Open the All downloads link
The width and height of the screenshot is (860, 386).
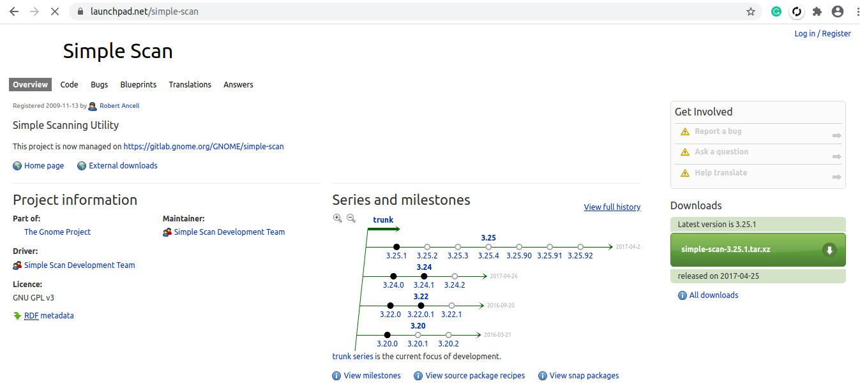[x=714, y=295]
